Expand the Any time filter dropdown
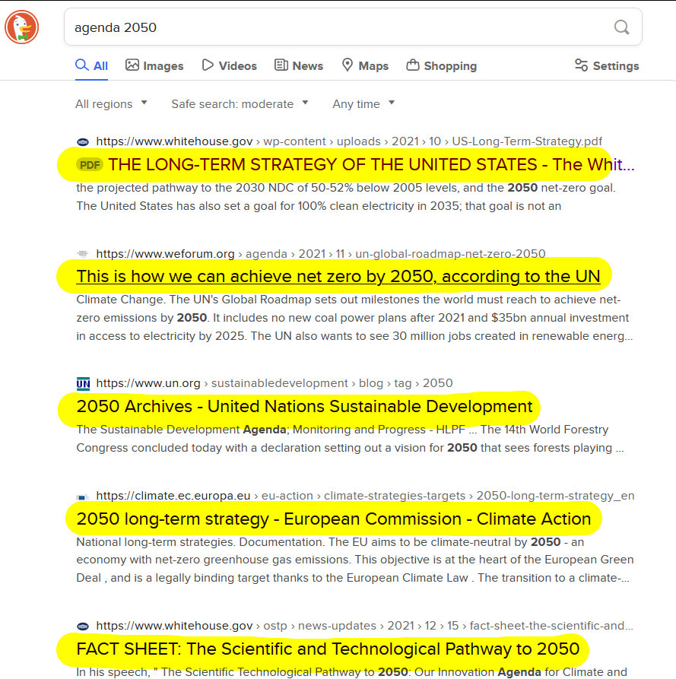The image size is (676, 679). (363, 104)
